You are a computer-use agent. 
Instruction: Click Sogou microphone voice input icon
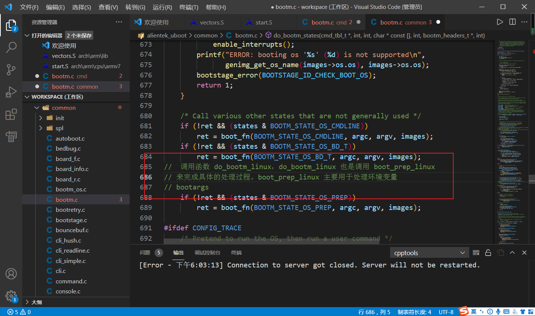pyautogui.click(x=498, y=312)
